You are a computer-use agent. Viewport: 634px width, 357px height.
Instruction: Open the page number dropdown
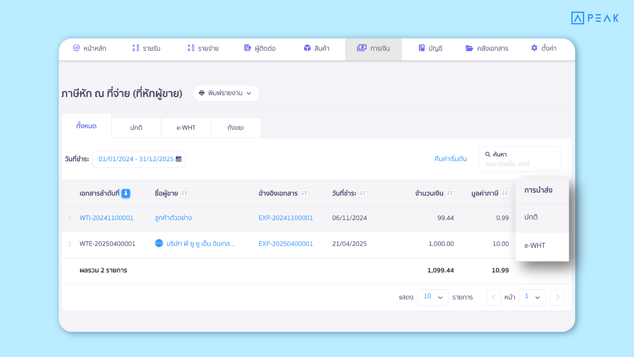click(x=532, y=297)
